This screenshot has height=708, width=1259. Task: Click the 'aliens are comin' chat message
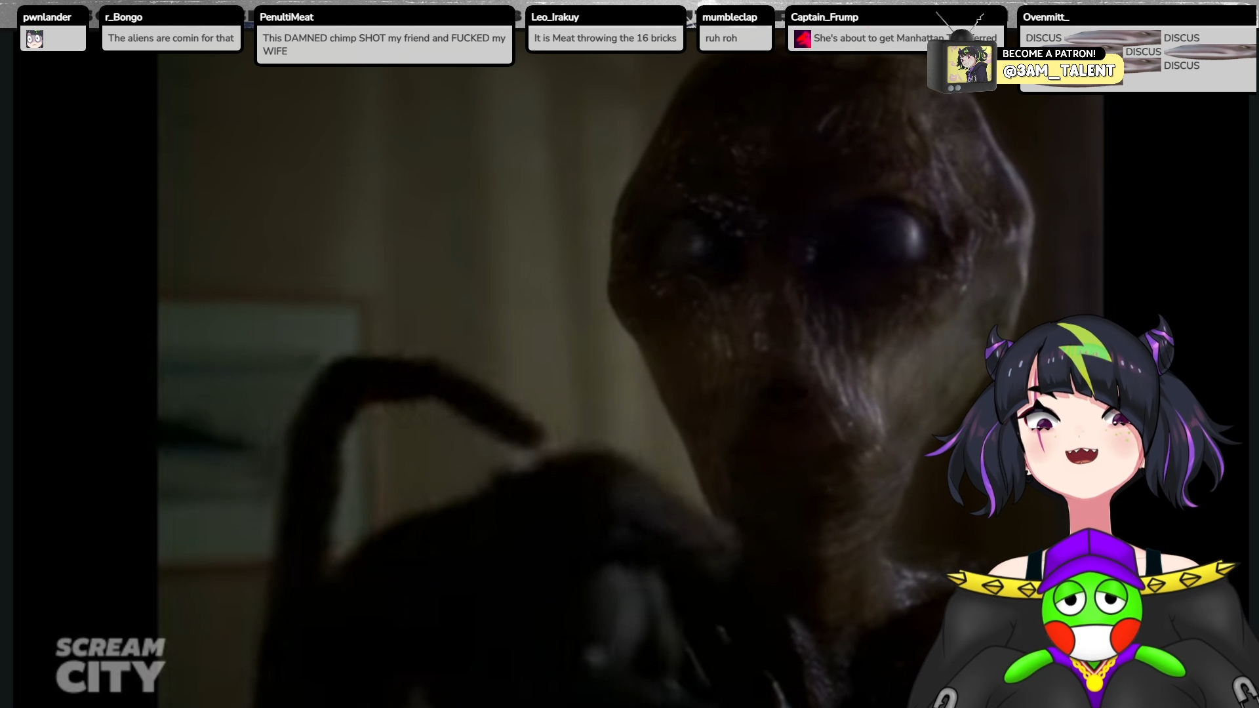coord(170,38)
